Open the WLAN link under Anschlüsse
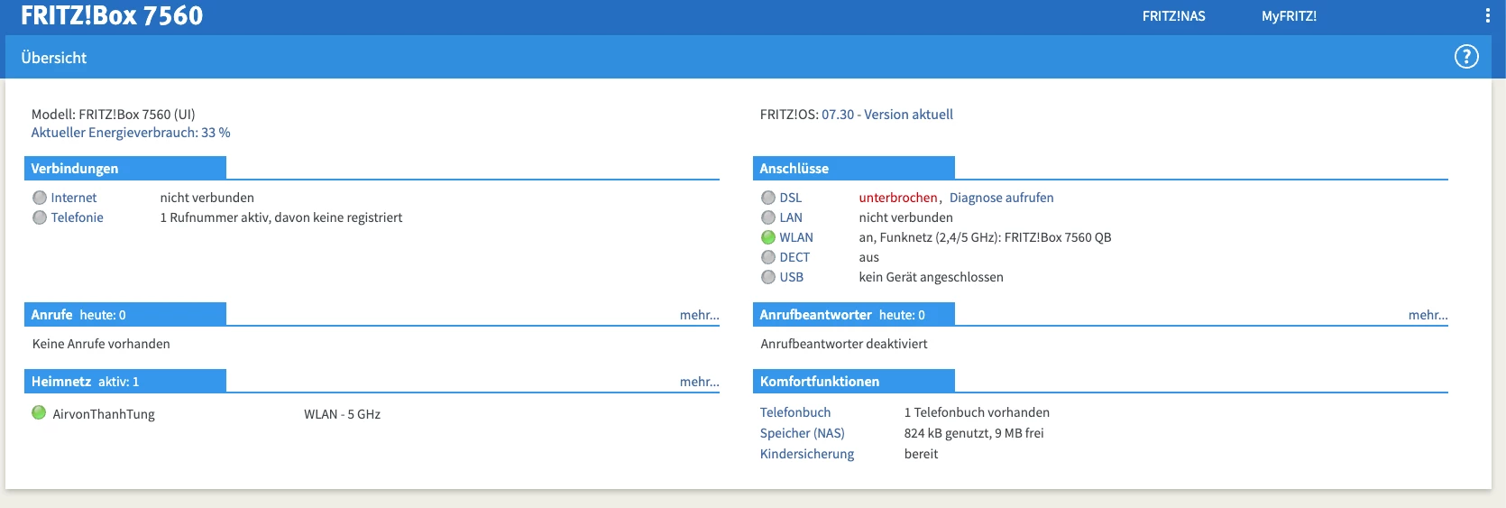This screenshot has width=1506, height=508. tap(796, 237)
